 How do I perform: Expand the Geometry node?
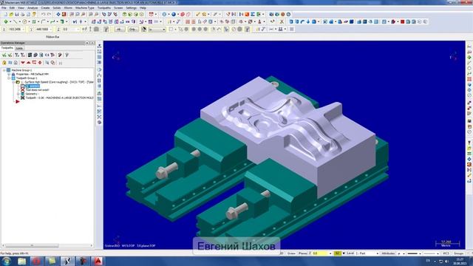pos(18,94)
